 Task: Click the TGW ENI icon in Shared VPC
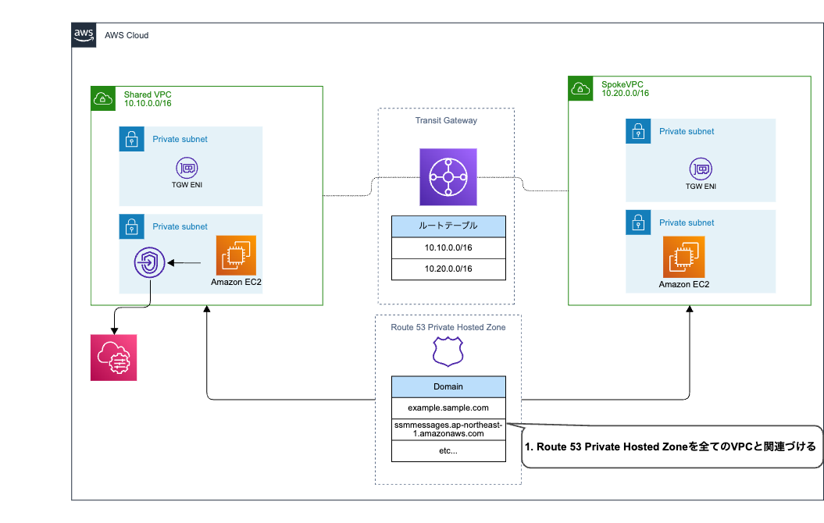click(186, 168)
